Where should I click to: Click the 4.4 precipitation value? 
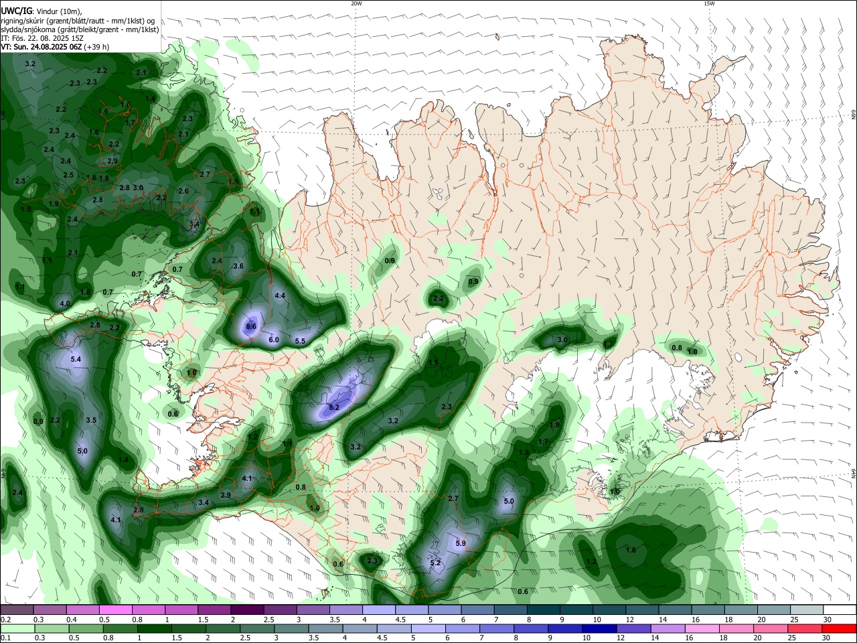280,295
